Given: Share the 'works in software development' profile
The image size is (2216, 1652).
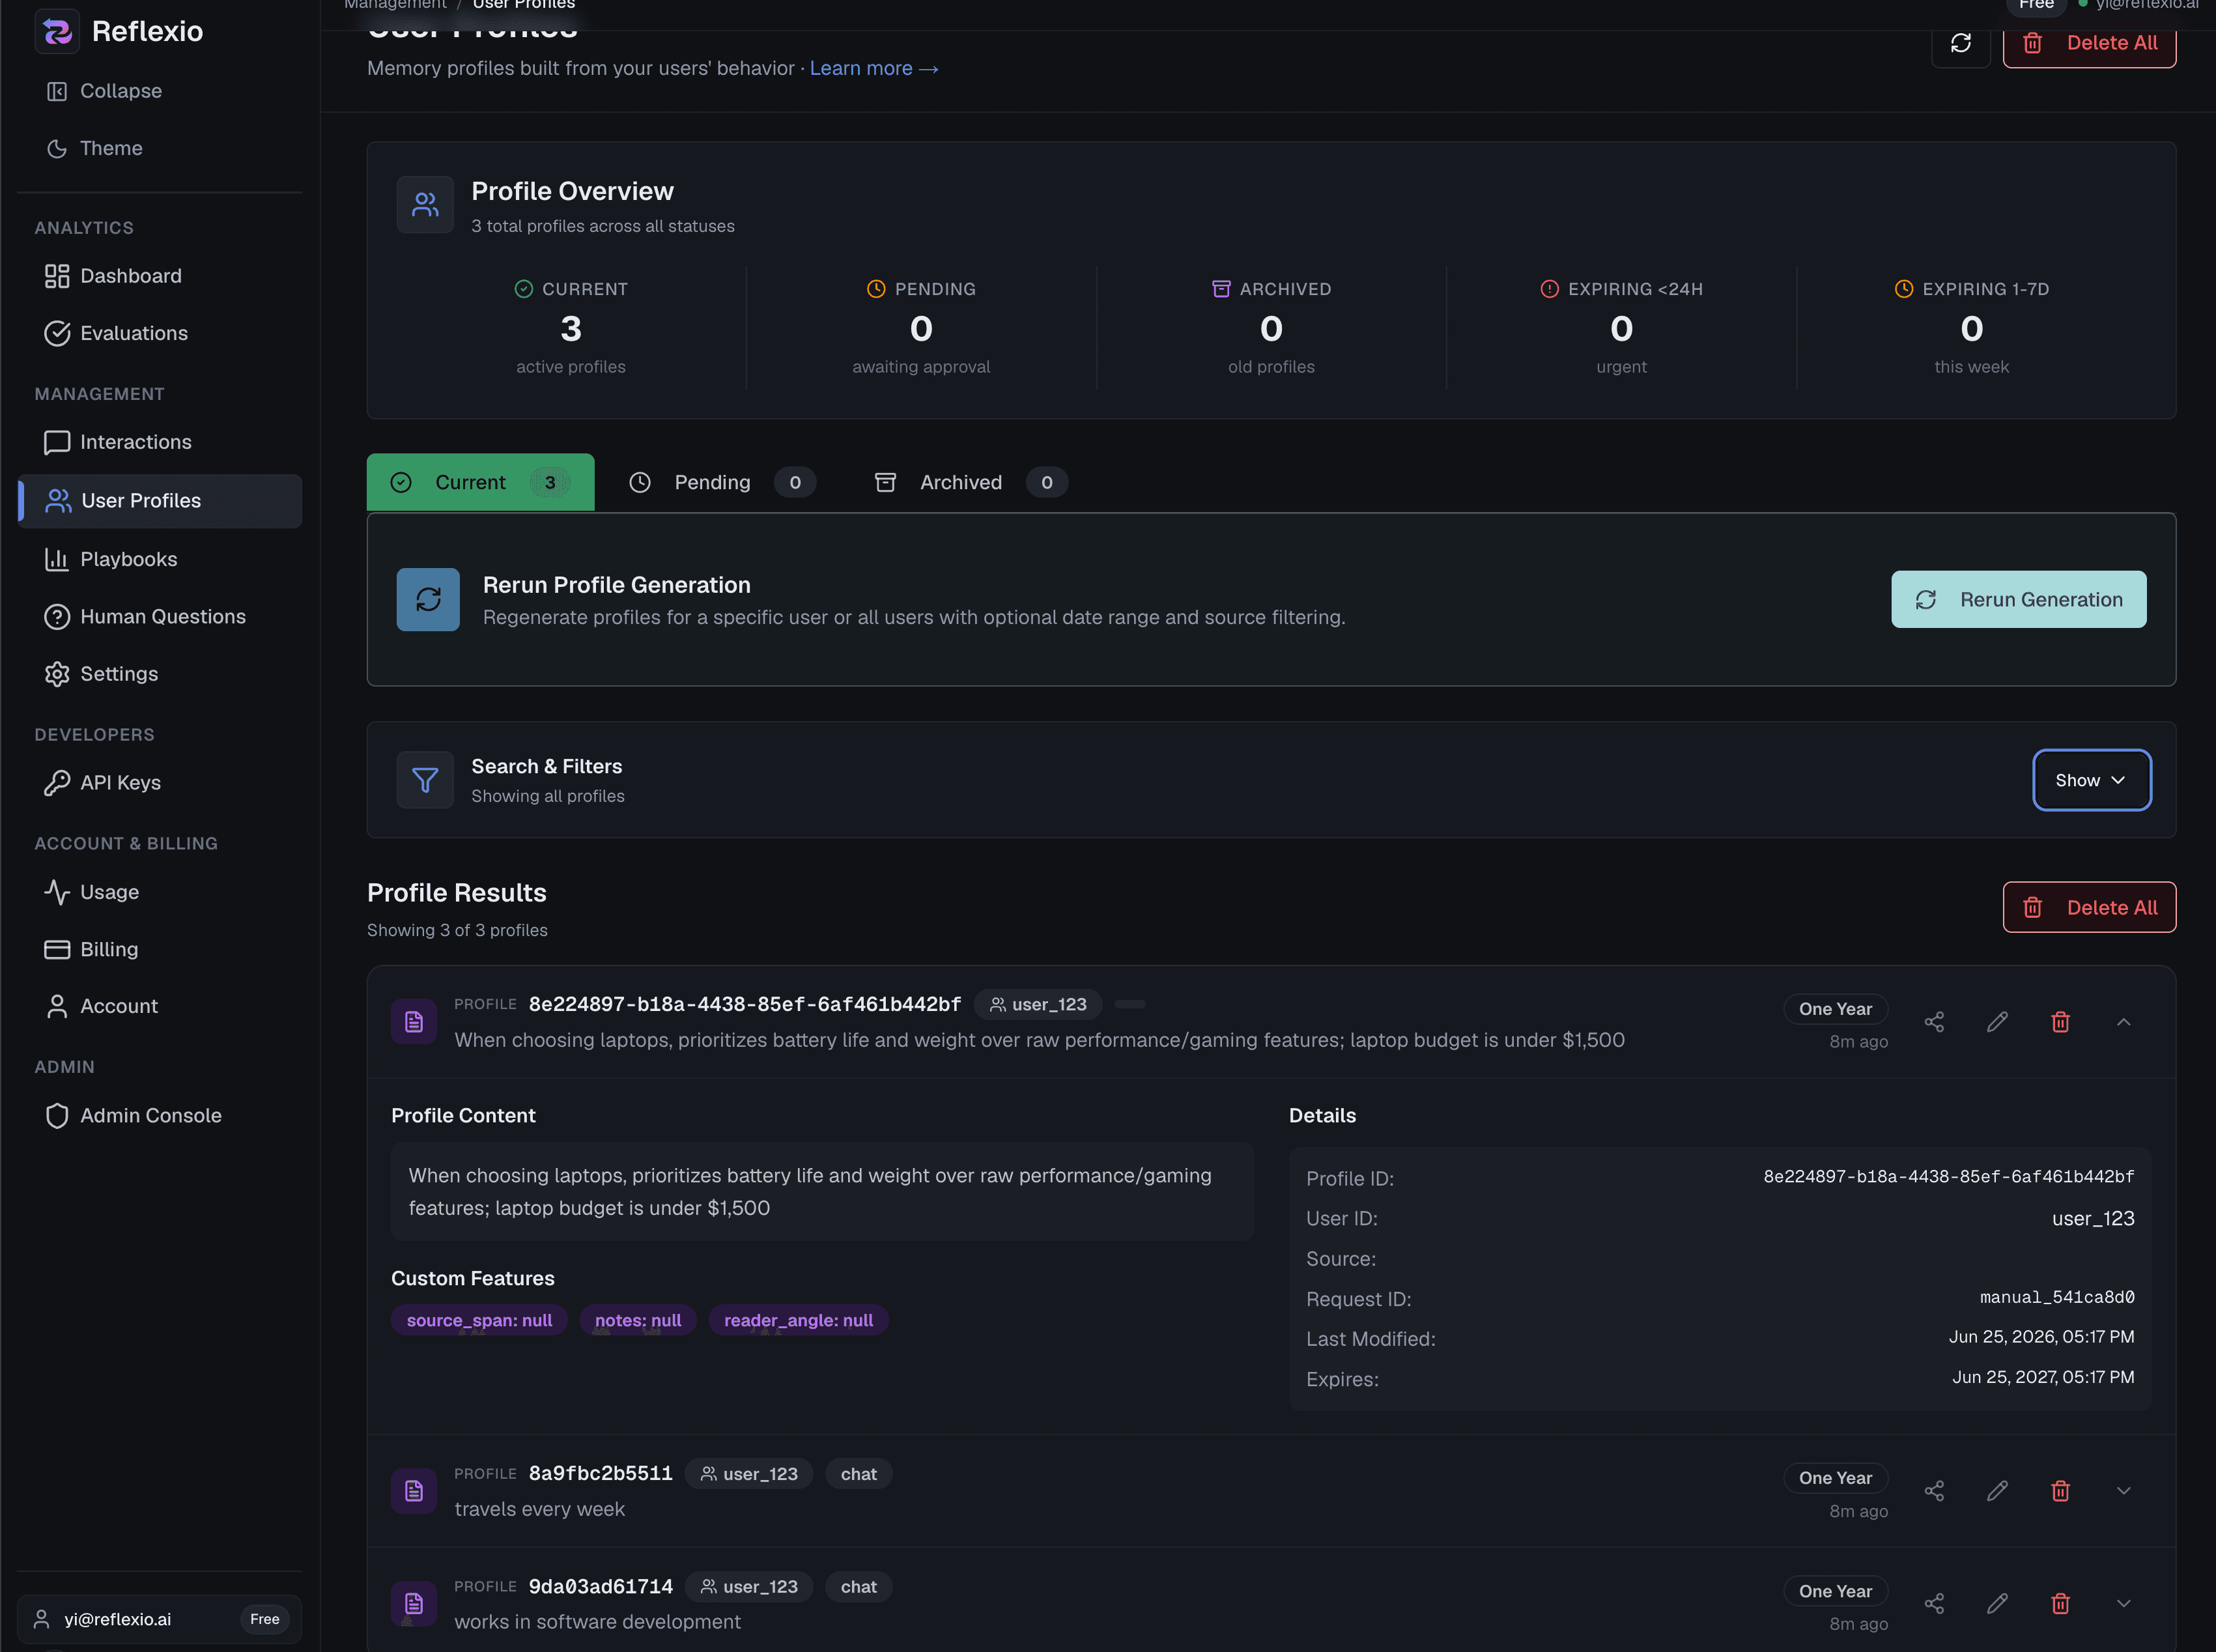Looking at the screenshot, I should coord(1934,1603).
